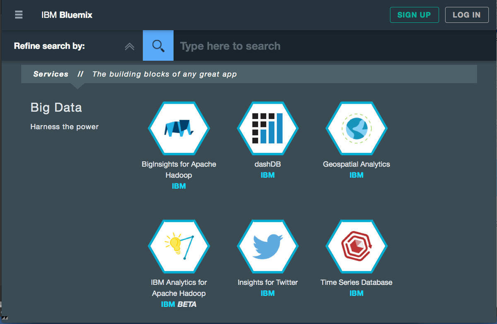497x324 pixels.
Task: Open the BigInsights for Apache Hadoop elephant icon
Action: tap(179, 129)
